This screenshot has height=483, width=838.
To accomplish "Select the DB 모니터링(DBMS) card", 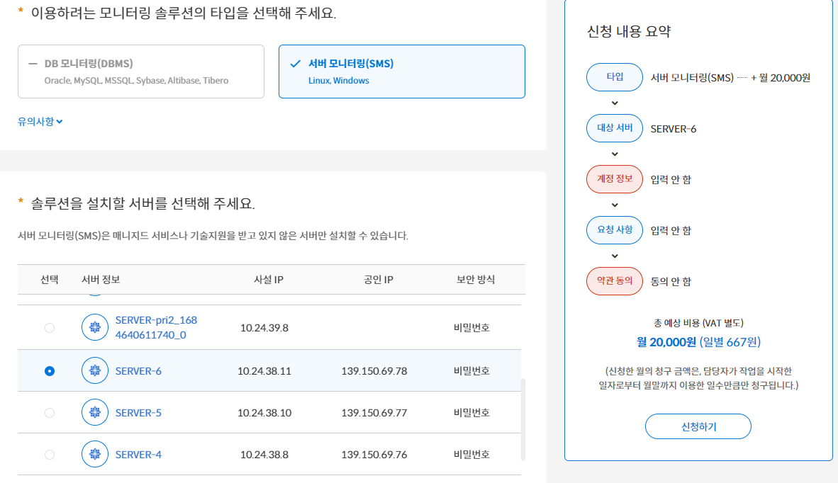I will click(141, 71).
